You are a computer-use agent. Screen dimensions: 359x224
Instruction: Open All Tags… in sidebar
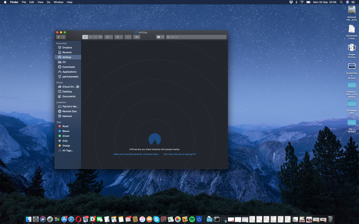point(68,151)
